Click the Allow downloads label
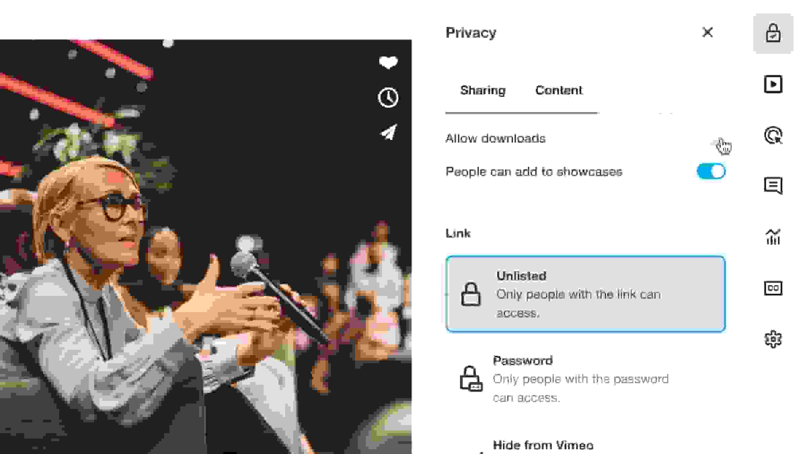Image resolution: width=807 pixels, height=454 pixels. tap(495, 139)
